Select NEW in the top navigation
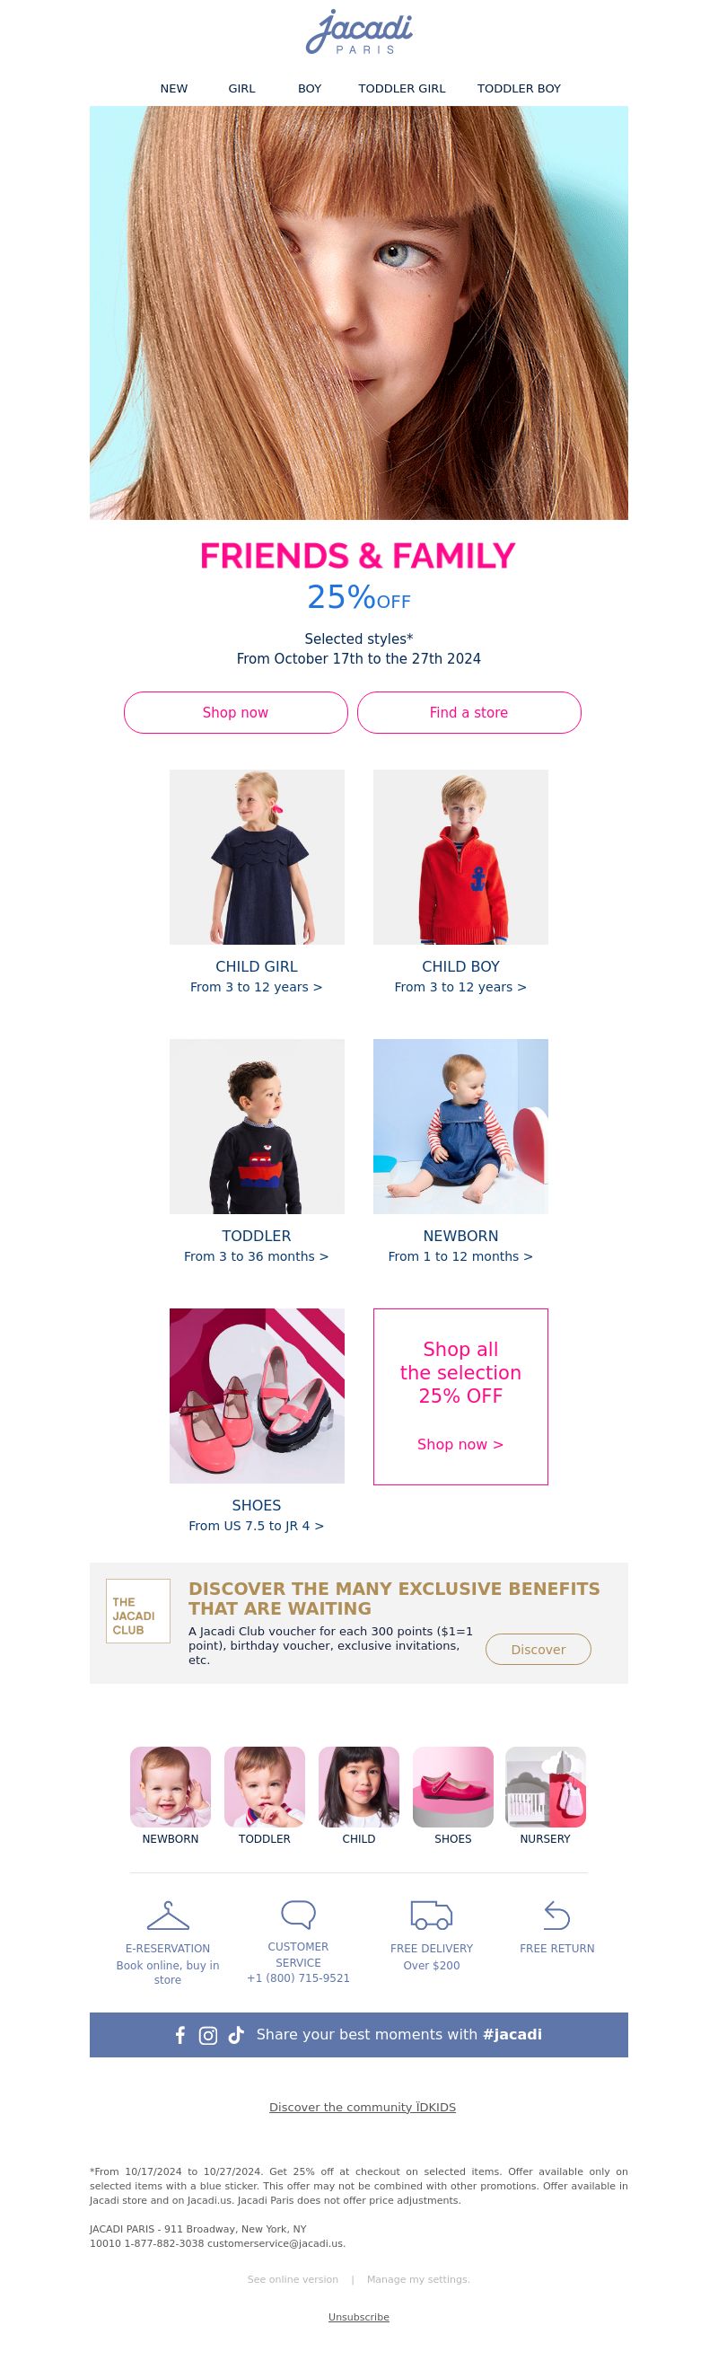The width and height of the screenshot is (718, 2378). pos(173,89)
